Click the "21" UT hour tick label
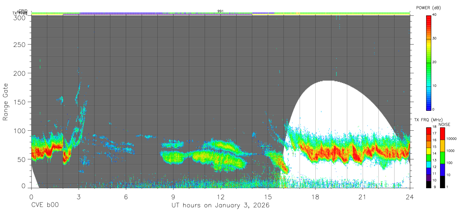 click(363, 197)
